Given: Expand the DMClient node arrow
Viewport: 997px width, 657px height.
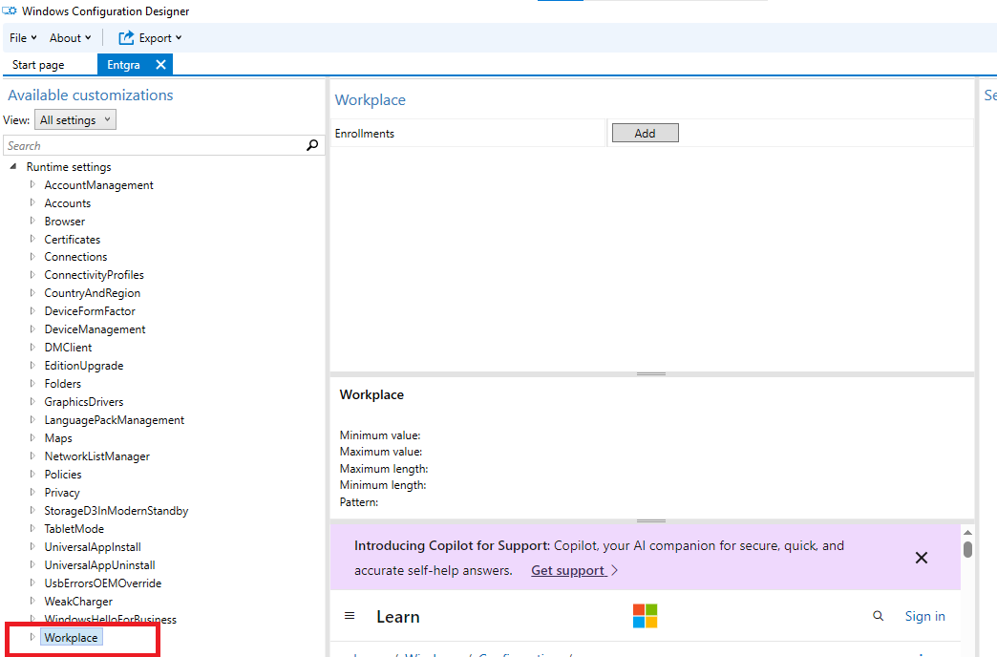Looking at the screenshot, I should click(x=32, y=347).
